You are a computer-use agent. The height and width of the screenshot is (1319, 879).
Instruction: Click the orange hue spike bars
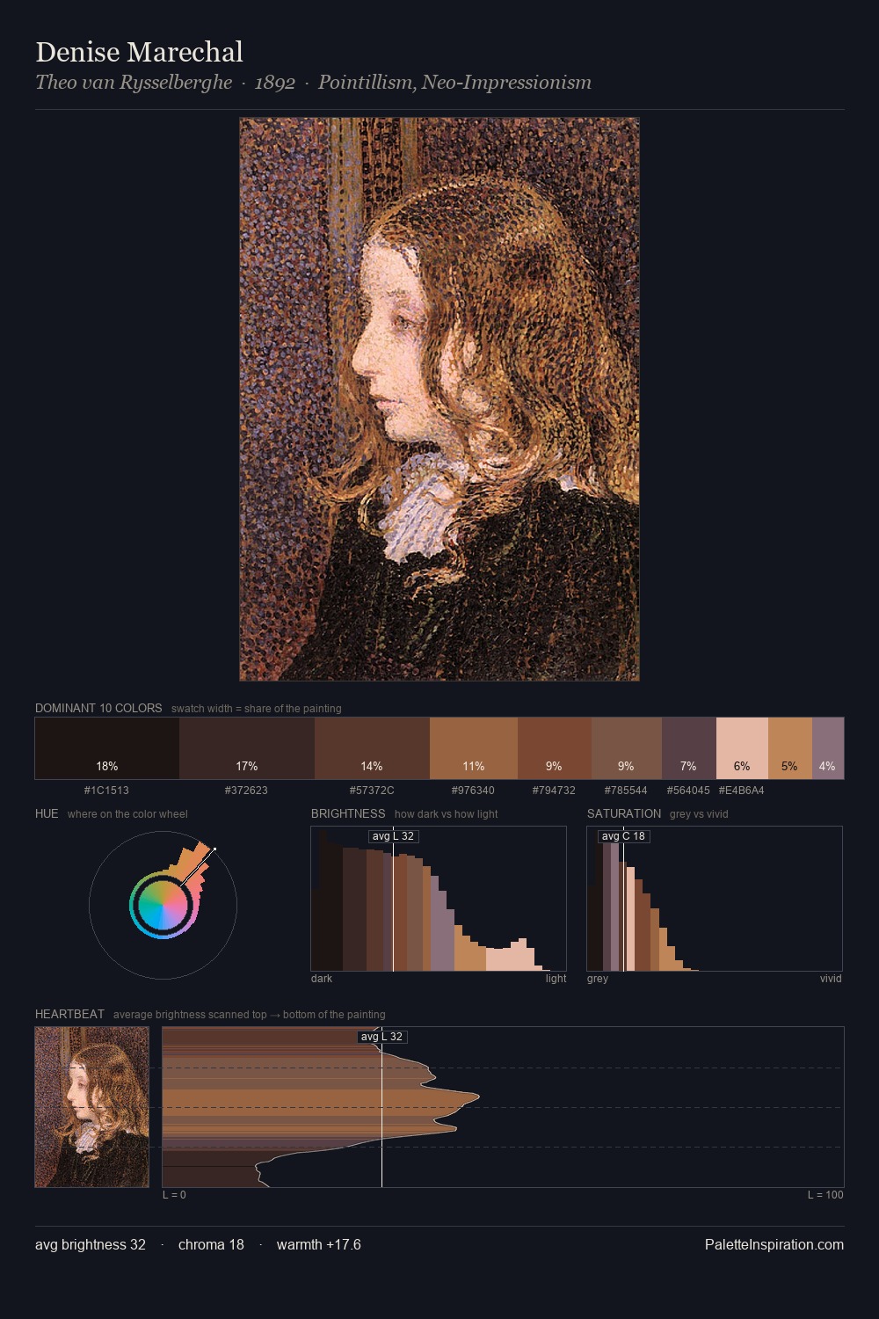(195, 864)
